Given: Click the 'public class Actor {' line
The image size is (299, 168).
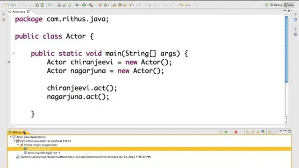Looking at the screenshot, I should click(54, 36).
